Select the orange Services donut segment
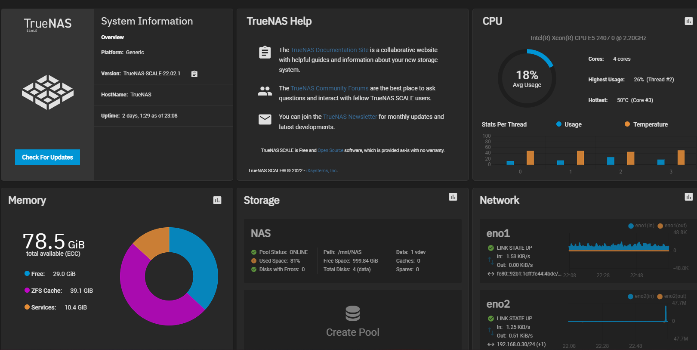Image resolution: width=697 pixels, height=350 pixels. [154, 240]
